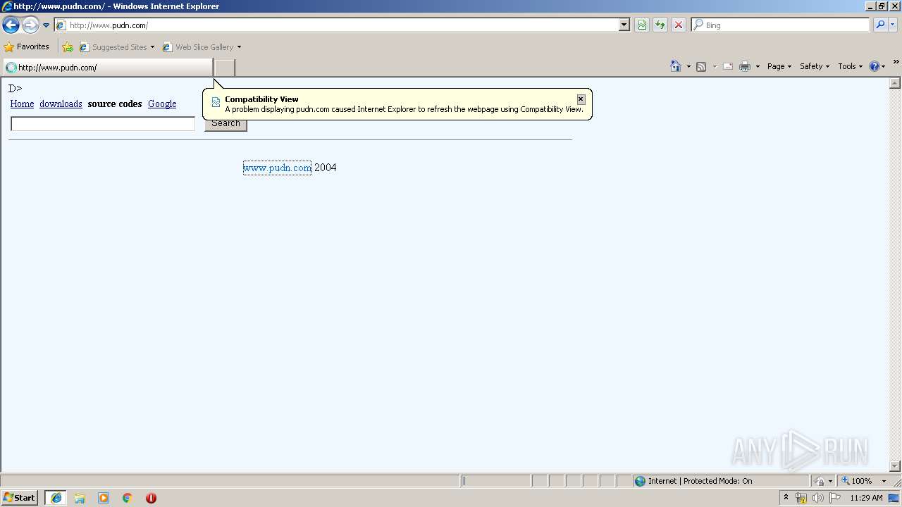Click the Forward navigation button

[x=30, y=25]
